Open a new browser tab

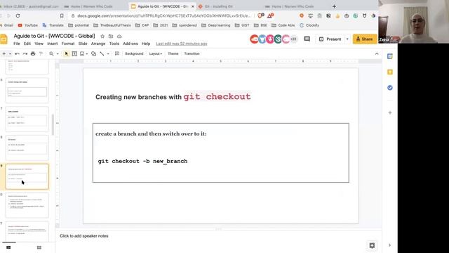click(334, 6)
